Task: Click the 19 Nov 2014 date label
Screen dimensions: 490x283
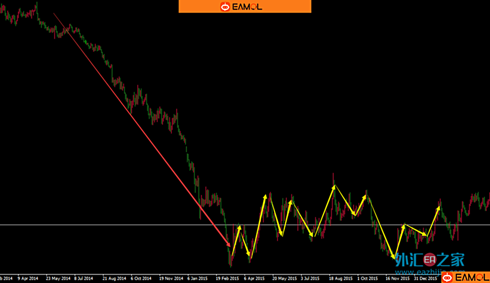Action: point(171,279)
